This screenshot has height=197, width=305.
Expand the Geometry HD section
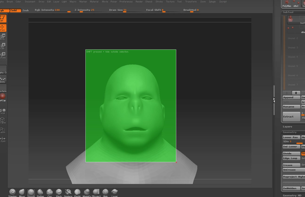[x=292, y=195]
